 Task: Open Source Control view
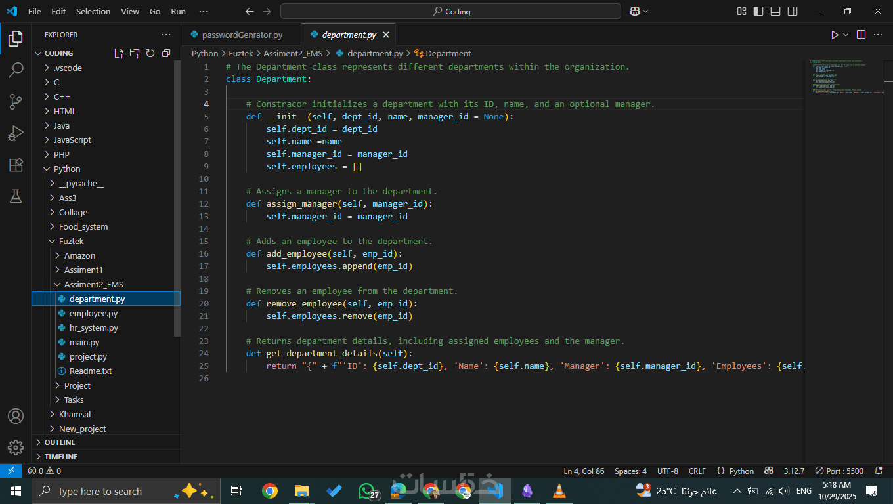(16, 102)
